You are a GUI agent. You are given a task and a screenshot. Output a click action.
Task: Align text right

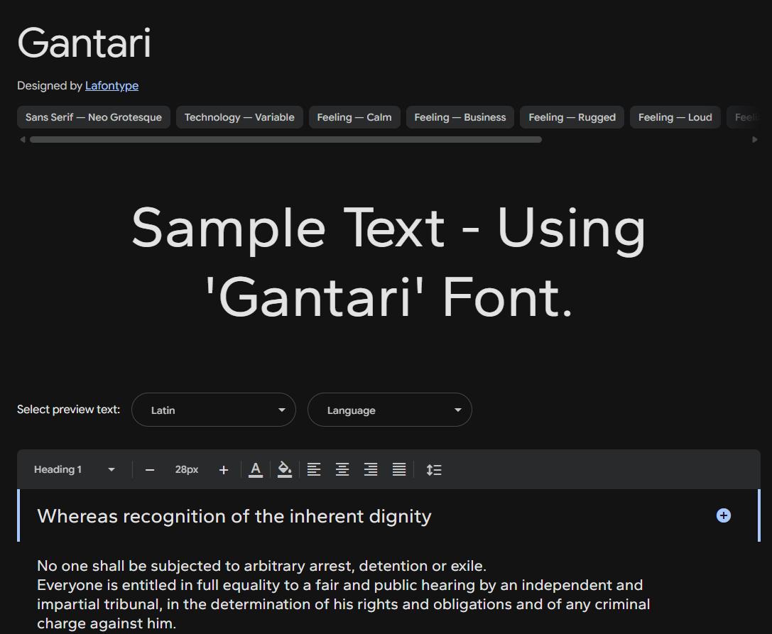(x=371, y=469)
